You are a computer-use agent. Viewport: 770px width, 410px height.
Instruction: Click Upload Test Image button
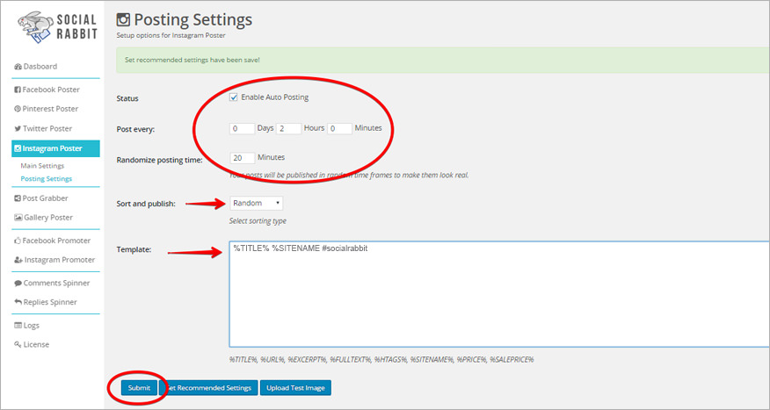click(x=295, y=388)
